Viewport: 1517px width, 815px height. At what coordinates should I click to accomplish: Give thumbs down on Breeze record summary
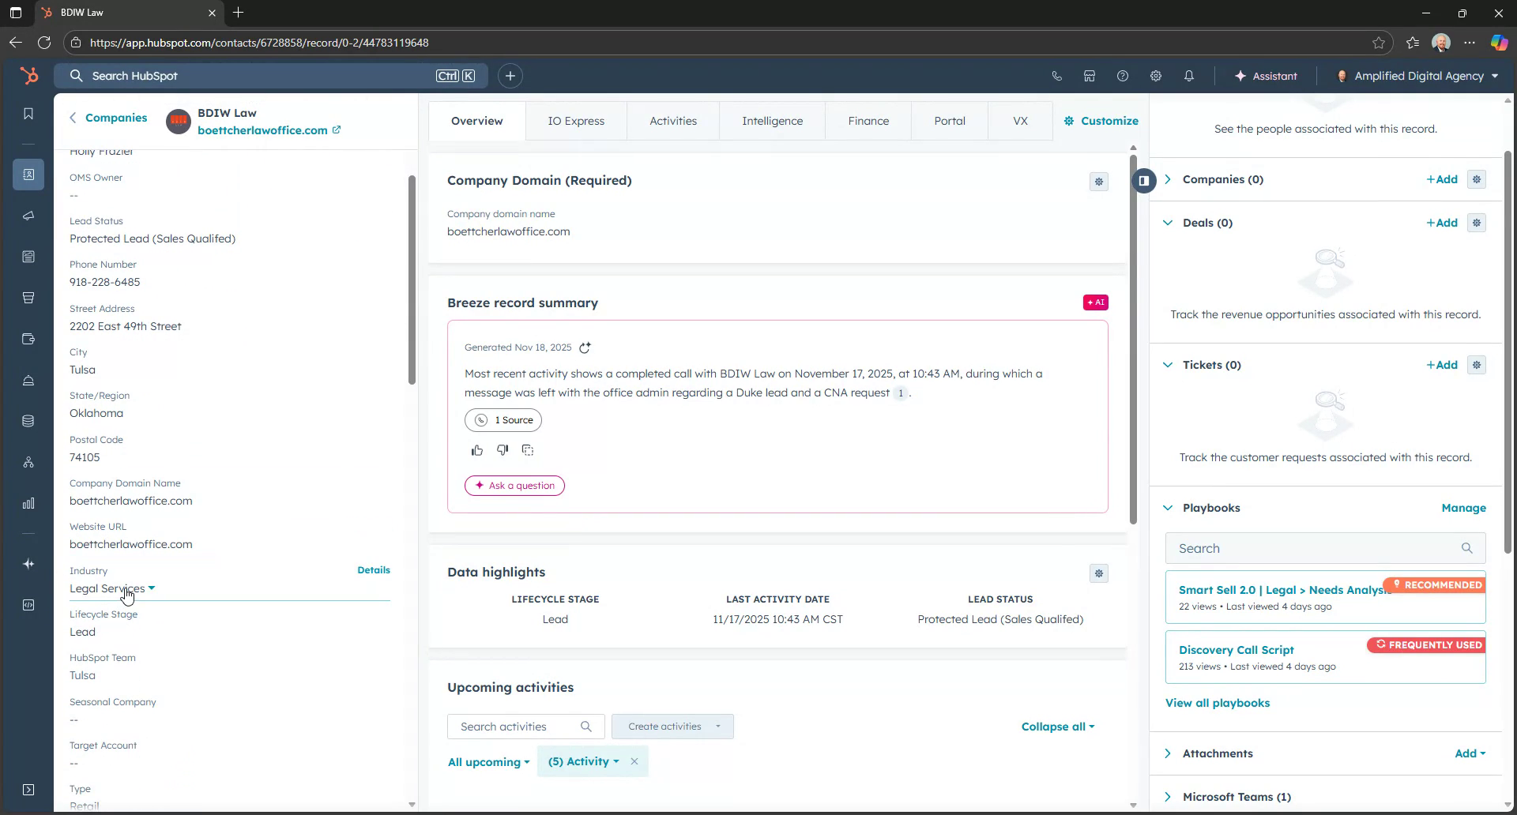click(x=503, y=449)
